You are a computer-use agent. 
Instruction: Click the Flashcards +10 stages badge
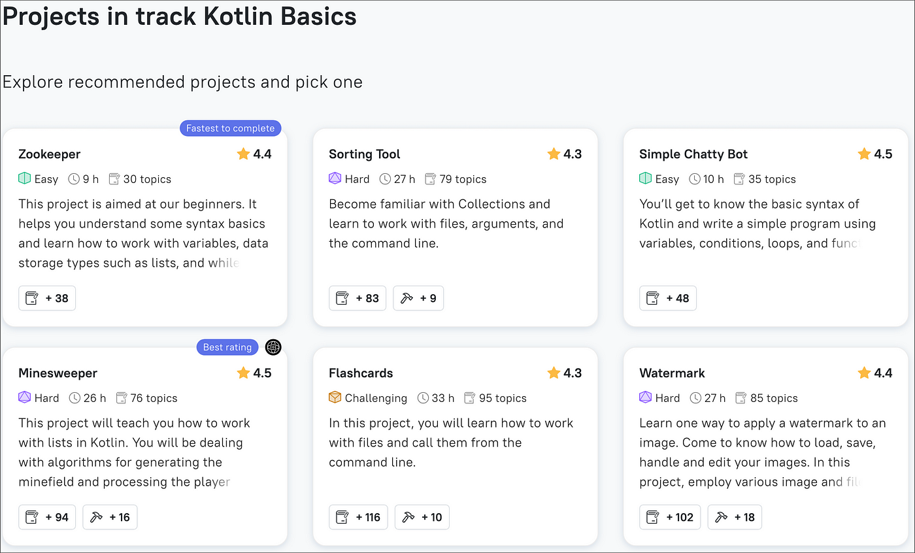(x=422, y=517)
